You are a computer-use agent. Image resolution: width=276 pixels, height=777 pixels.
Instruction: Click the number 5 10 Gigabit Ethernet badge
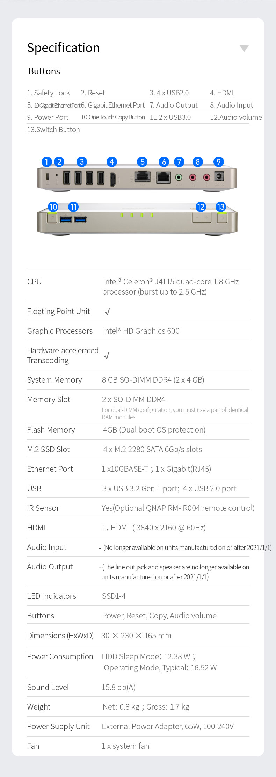(142, 162)
